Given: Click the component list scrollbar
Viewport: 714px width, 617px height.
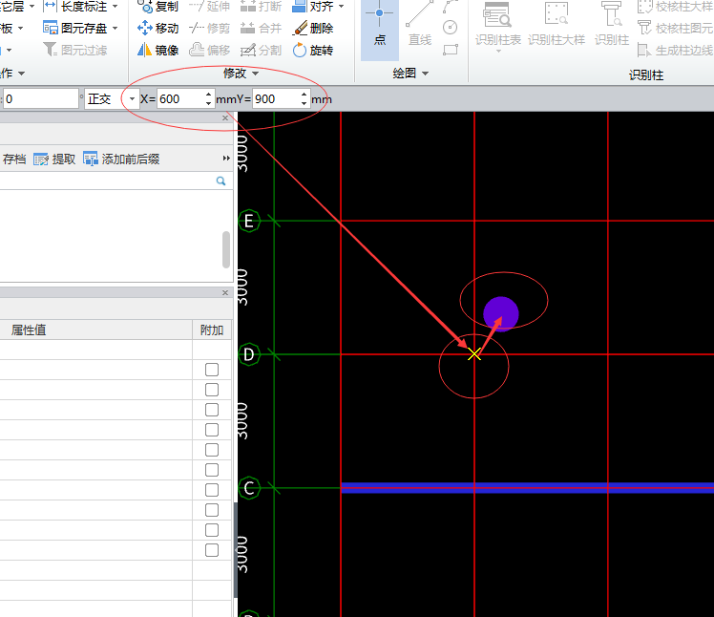Looking at the screenshot, I should (226, 249).
